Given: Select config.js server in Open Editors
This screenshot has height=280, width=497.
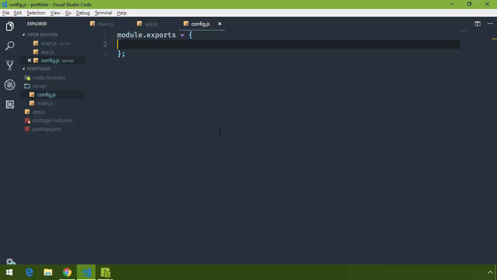Looking at the screenshot, I should pyautogui.click(x=52, y=60).
